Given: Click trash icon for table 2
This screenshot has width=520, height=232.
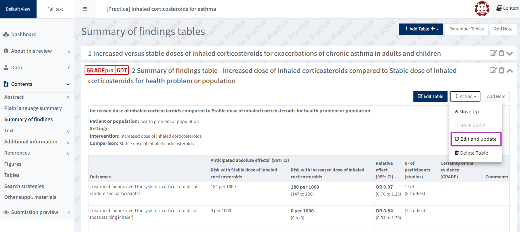Looking at the screenshot, I should (x=502, y=71).
